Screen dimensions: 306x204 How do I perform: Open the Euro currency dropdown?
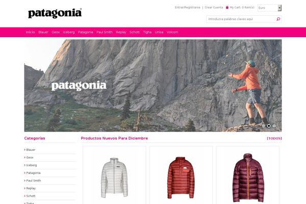point(269,8)
